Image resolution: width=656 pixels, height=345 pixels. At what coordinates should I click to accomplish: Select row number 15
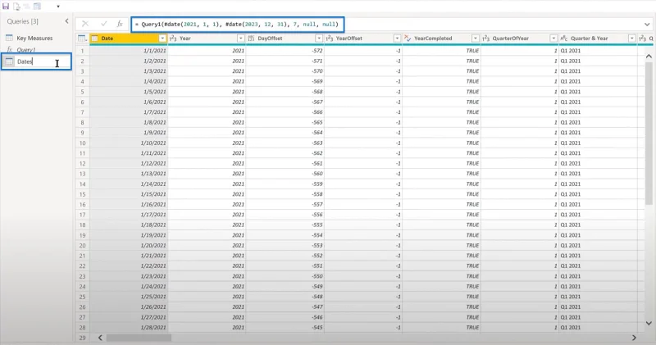coord(83,194)
